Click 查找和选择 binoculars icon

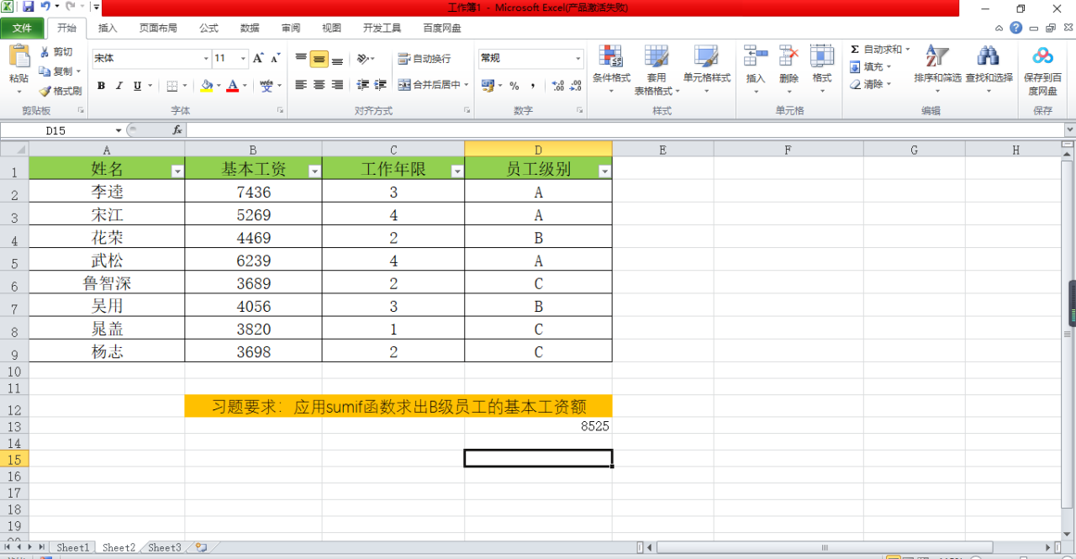click(988, 56)
